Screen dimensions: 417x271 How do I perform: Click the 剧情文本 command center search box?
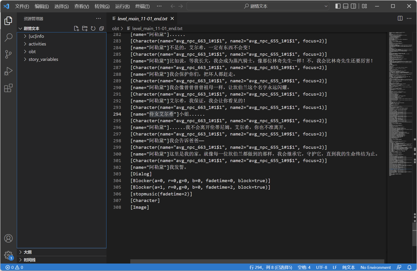click(258, 6)
